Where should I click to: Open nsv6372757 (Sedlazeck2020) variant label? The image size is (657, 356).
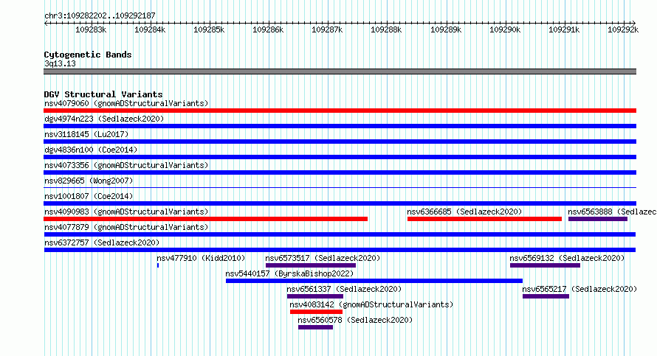102,242
